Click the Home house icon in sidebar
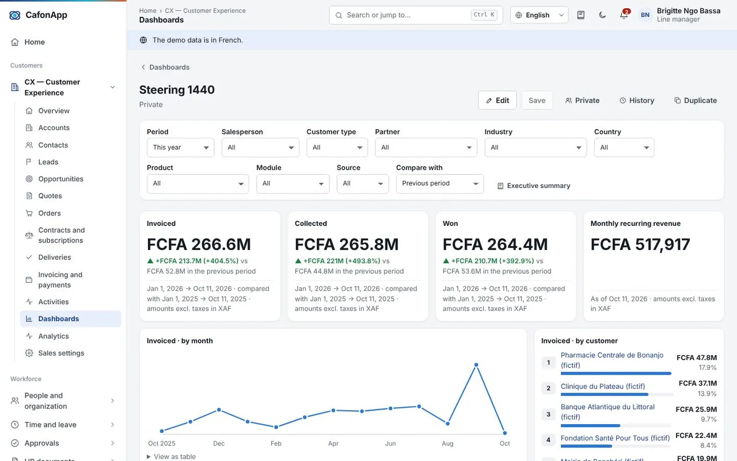The height and width of the screenshot is (461, 737). 15,42
